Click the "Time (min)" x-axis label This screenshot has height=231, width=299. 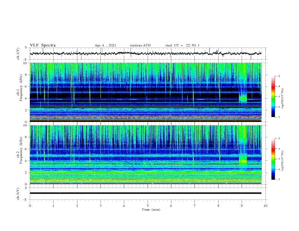[x=151, y=209]
